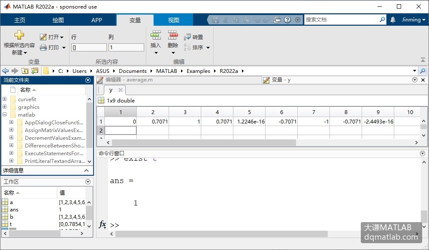Go forward with the right arrow icon
Screen dimensions: 429x250
click(15, 71)
